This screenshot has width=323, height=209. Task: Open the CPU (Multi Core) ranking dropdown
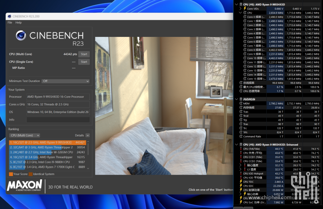[24, 135]
